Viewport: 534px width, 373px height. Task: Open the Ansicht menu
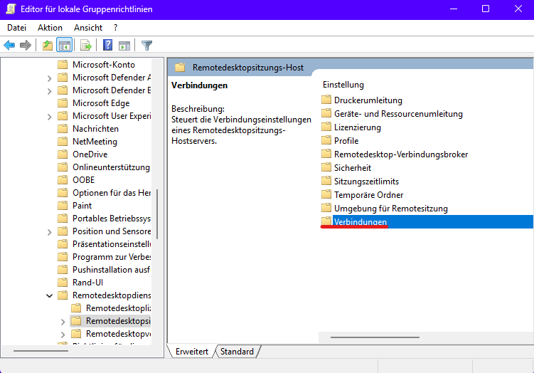click(88, 28)
